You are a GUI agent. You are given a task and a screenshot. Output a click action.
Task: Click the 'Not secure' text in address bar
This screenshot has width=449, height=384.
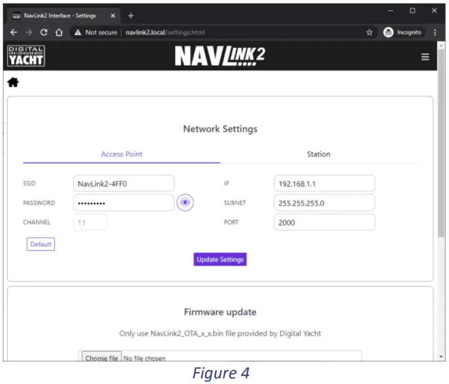click(101, 33)
